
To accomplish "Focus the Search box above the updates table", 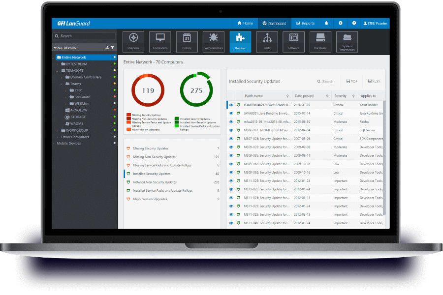I will [x=325, y=81].
